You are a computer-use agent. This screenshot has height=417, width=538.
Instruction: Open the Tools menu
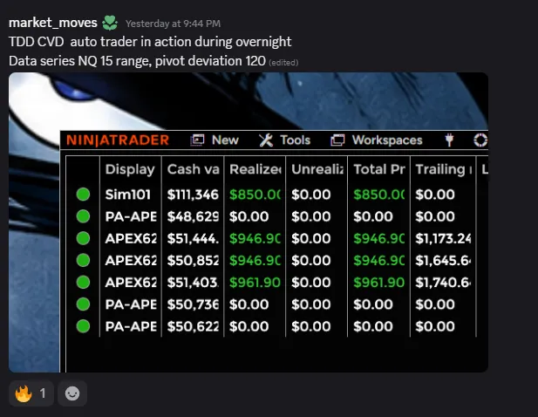point(295,140)
